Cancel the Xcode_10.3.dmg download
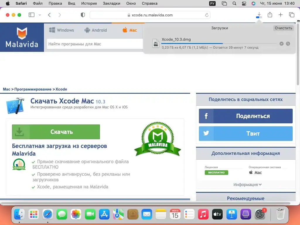The height and width of the screenshot is (225, 300). click(282, 44)
